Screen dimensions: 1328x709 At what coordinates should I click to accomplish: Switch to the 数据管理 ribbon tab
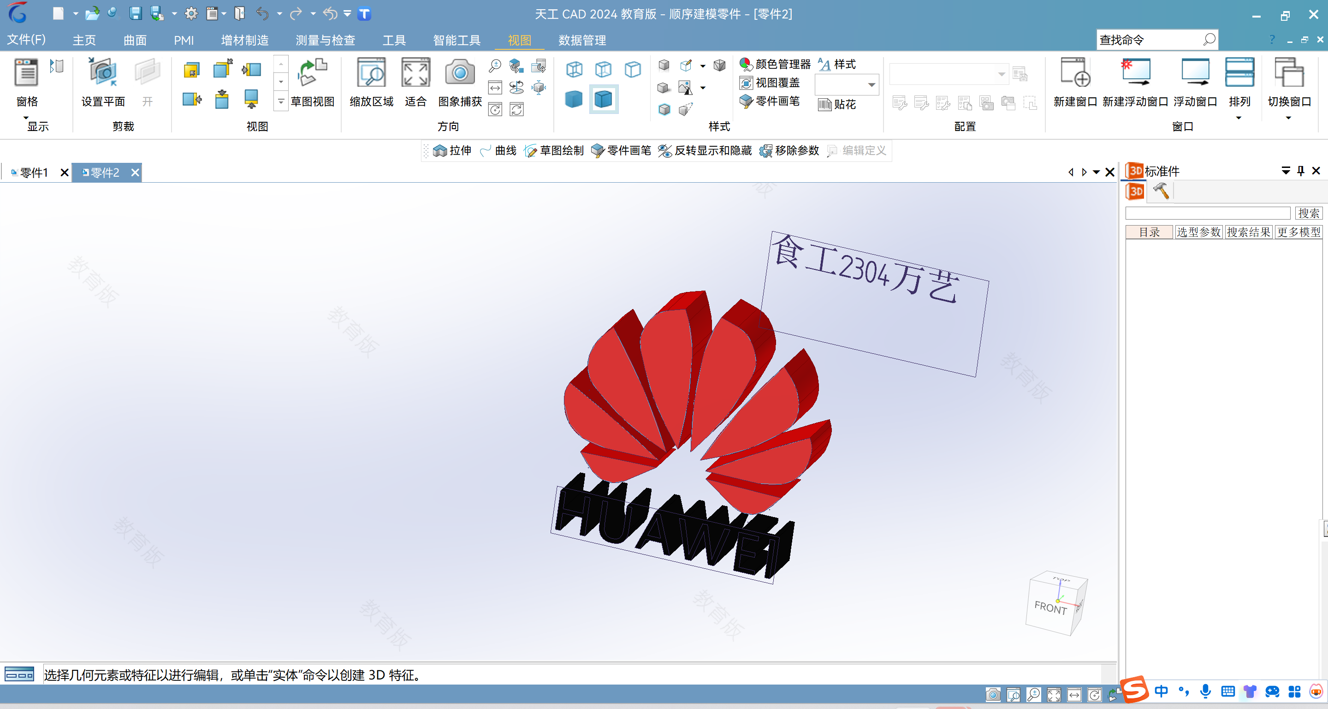click(x=582, y=40)
